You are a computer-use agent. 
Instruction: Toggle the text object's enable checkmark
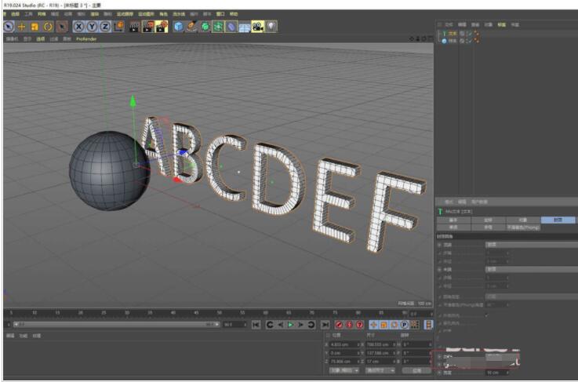pos(469,34)
